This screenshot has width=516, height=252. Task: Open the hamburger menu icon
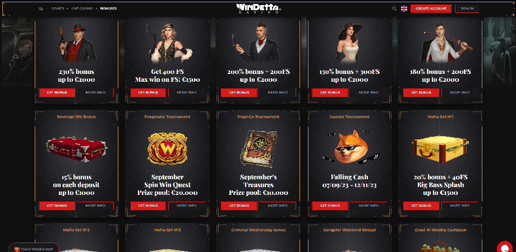click(x=41, y=8)
